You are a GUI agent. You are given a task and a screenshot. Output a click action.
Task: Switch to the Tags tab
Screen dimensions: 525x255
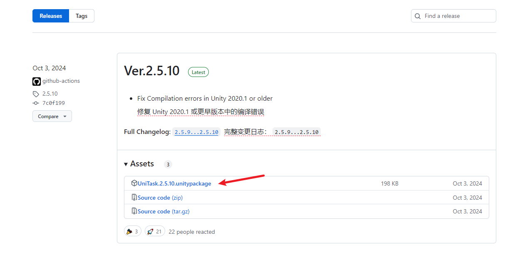82,16
